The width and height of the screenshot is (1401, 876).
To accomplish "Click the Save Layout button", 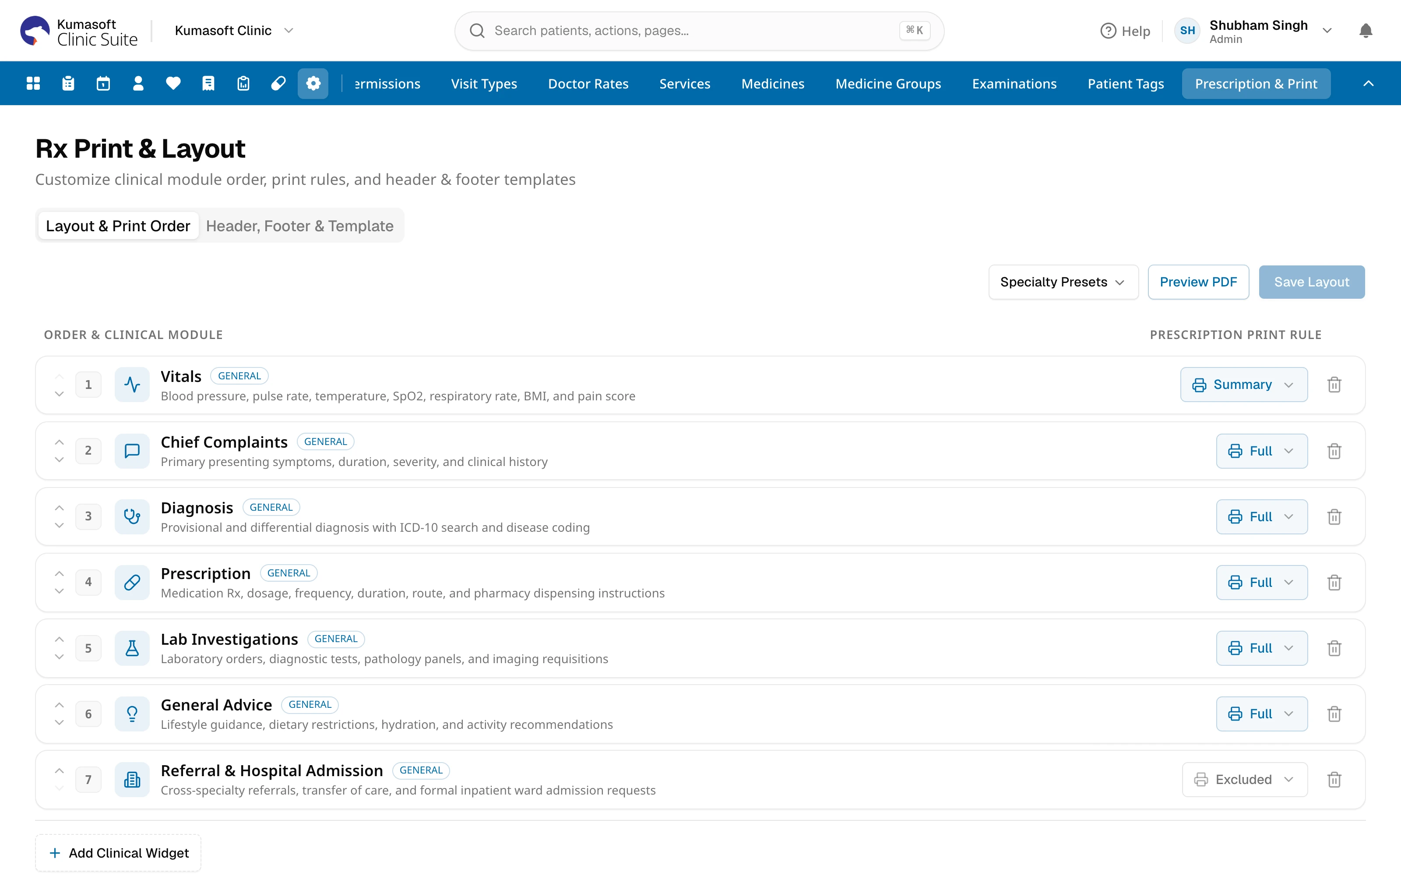I will tap(1311, 282).
